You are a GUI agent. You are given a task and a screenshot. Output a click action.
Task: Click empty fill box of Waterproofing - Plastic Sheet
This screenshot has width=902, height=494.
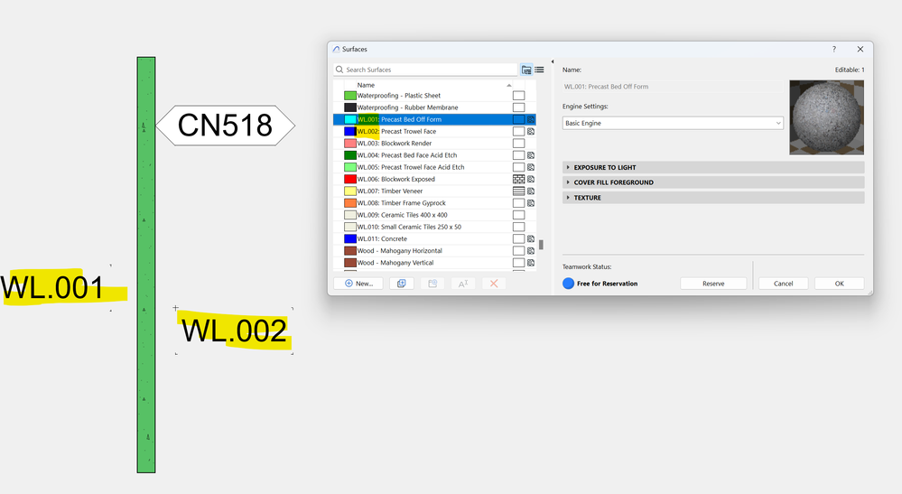pyautogui.click(x=519, y=96)
